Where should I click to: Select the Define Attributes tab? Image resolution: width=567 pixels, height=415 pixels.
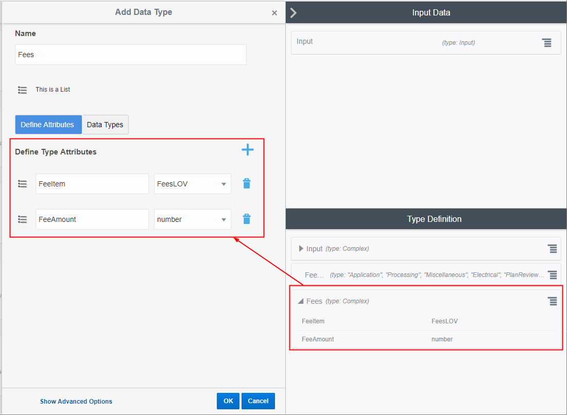click(48, 124)
